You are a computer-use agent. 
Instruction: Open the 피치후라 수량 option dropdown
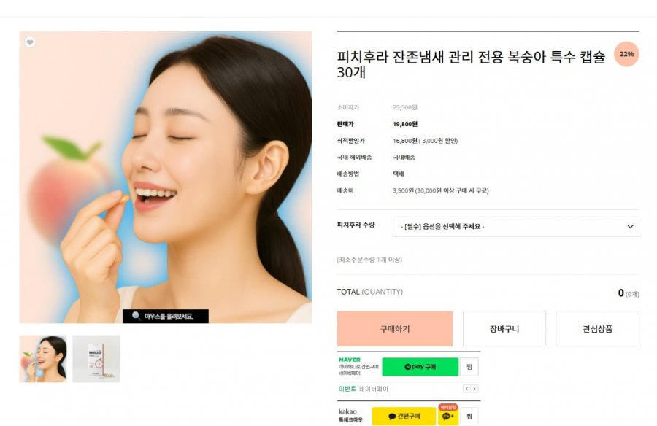pyautogui.click(x=515, y=227)
